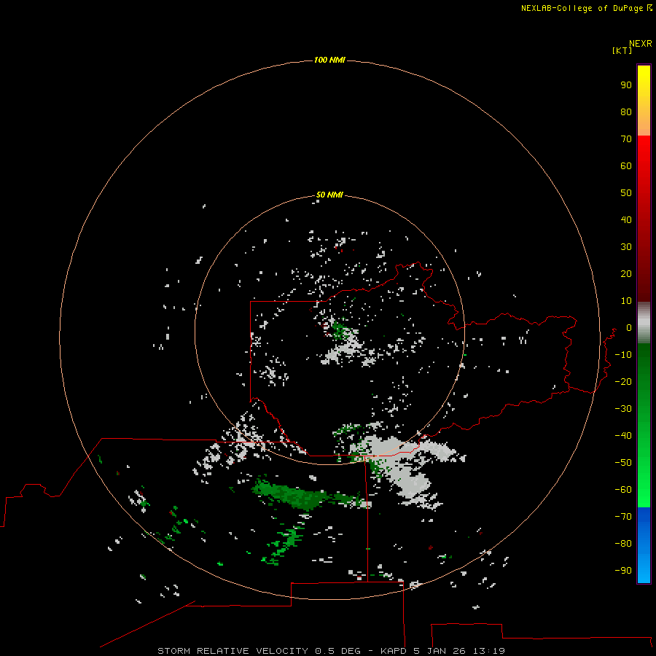Click the 70 value on the velocity scale
The width and height of the screenshot is (656, 656).
[626, 139]
